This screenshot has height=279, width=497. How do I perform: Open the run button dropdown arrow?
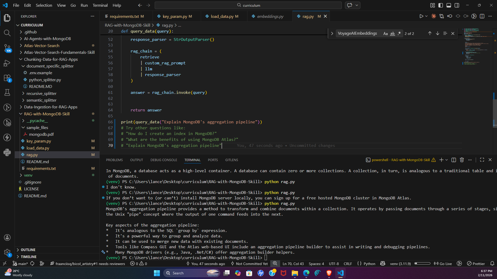pos(426,16)
